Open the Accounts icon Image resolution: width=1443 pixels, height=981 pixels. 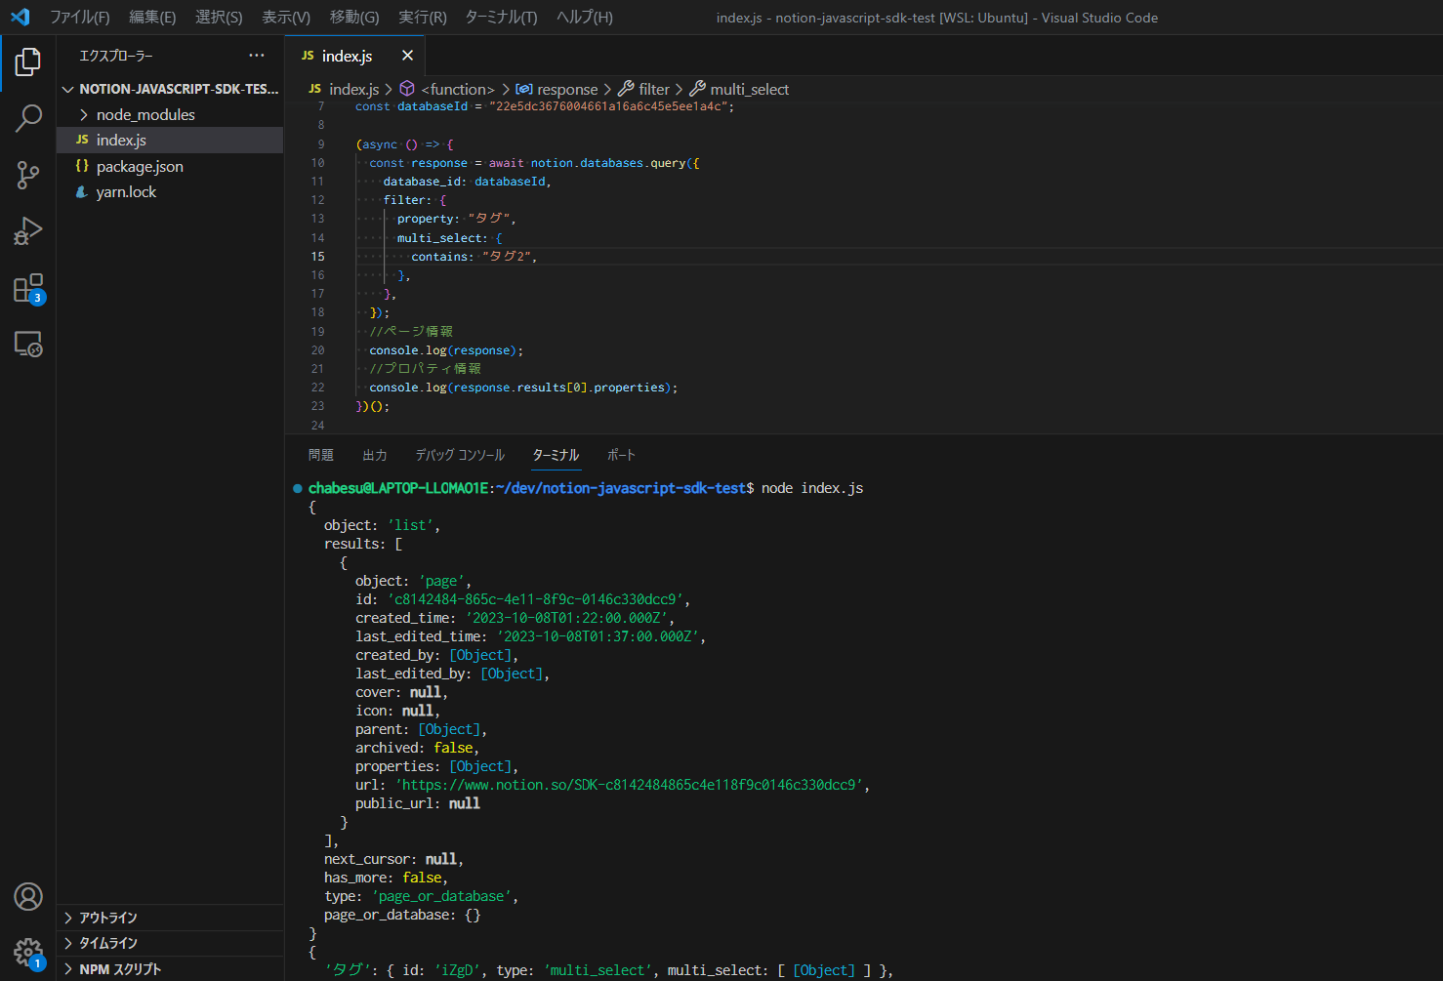point(28,896)
